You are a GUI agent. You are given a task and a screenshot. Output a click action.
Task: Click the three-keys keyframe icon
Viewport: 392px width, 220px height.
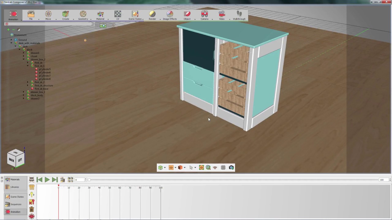tap(32, 187)
